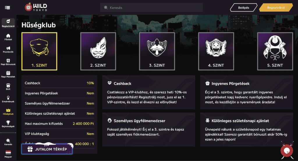Image resolution: width=298 pixels, height=161 pixels.
Task: Click the Keresés search field
Action: coord(151,8)
